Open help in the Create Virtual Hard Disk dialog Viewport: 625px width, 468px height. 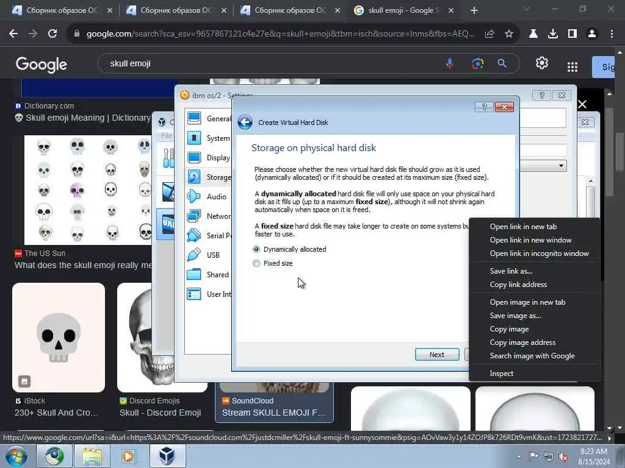484,107
